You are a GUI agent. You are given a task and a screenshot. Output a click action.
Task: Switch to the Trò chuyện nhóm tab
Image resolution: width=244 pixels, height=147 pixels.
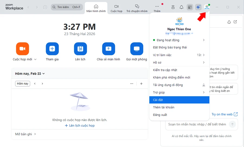[137, 8]
